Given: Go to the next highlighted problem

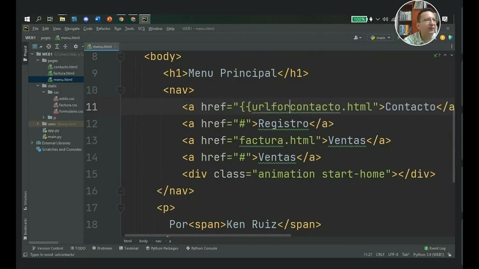Looking at the screenshot, I should pyautogui.click(x=452, y=55).
